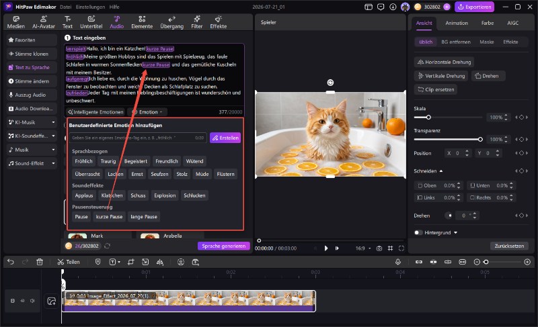The image size is (538, 327).
Task: Click the custom emotion tag input field
Action: click(138, 138)
